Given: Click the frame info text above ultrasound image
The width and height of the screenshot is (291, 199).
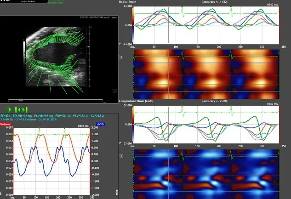Looking at the screenshot, I should pyautogui.click(x=98, y=17).
